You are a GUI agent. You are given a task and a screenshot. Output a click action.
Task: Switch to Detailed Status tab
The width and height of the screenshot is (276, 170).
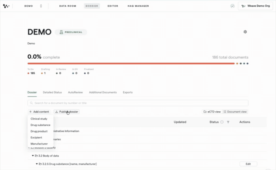pos(52,92)
